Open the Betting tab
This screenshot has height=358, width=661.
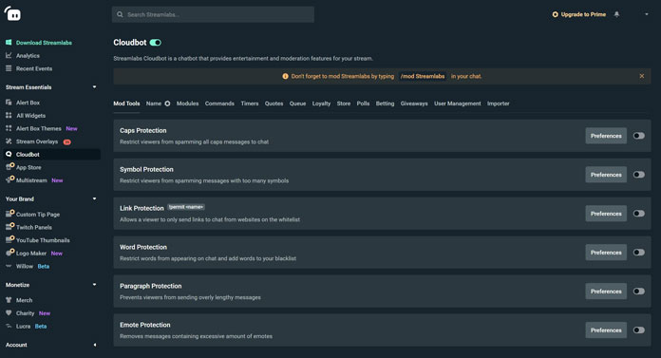[385, 104]
